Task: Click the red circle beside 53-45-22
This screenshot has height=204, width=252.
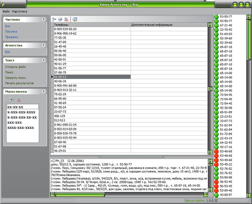Action: point(216,164)
